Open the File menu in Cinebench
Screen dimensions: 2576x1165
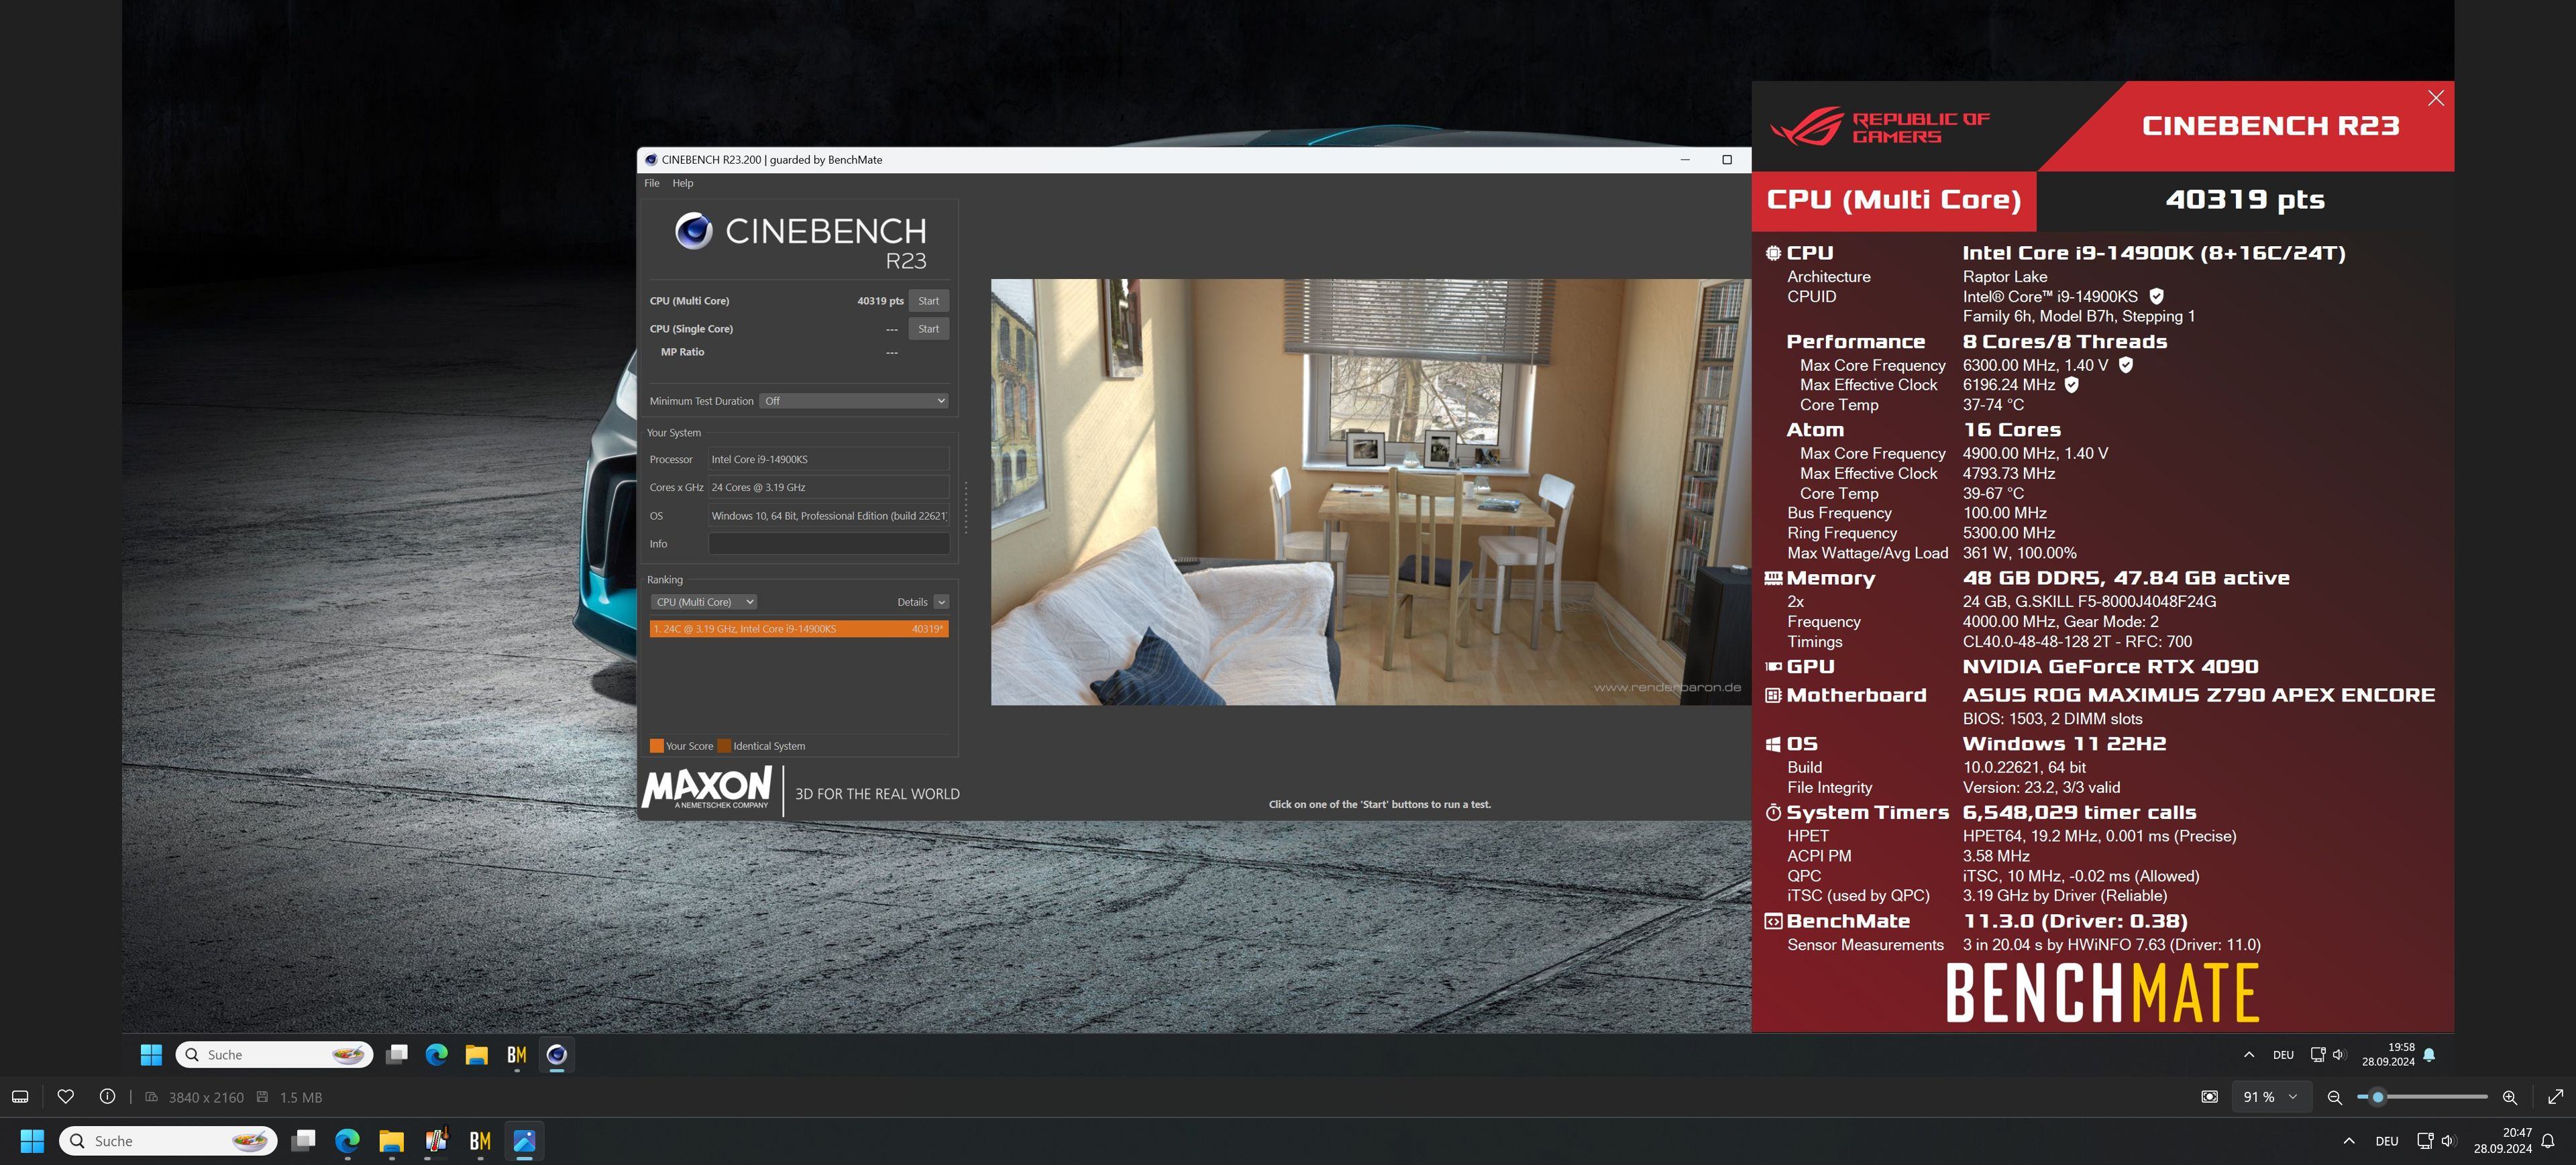coord(652,183)
